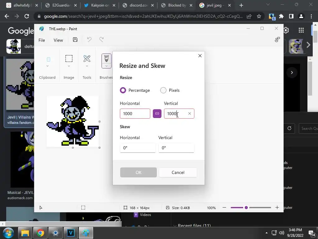Show hidden tray icons arrow
The width and height of the screenshot is (318, 239).
pyautogui.click(x=266, y=233)
